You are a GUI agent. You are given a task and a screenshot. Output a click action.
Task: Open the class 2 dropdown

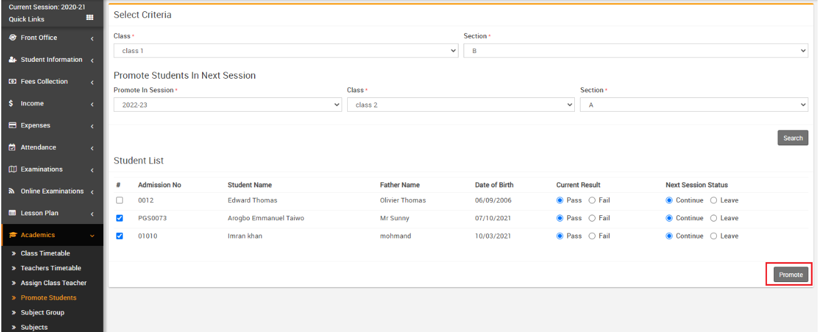coord(460,105)
